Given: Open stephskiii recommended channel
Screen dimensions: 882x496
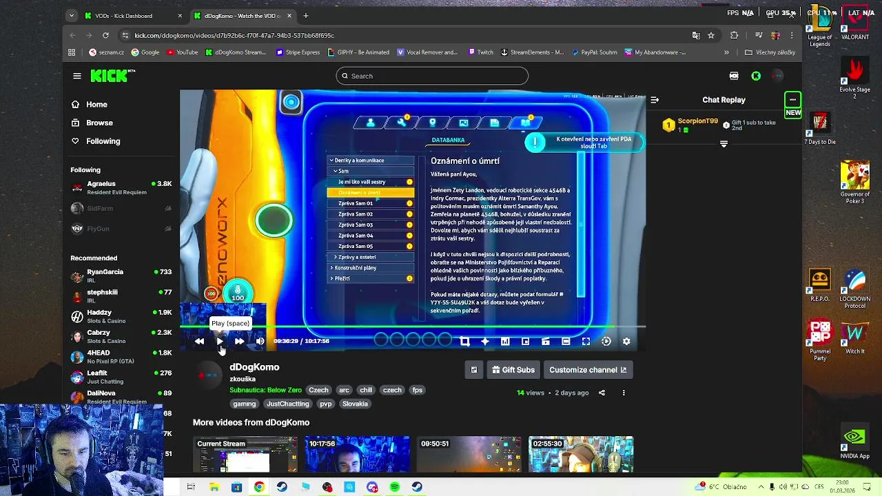Looking at the screenshot, I should (x=121, y=296).
